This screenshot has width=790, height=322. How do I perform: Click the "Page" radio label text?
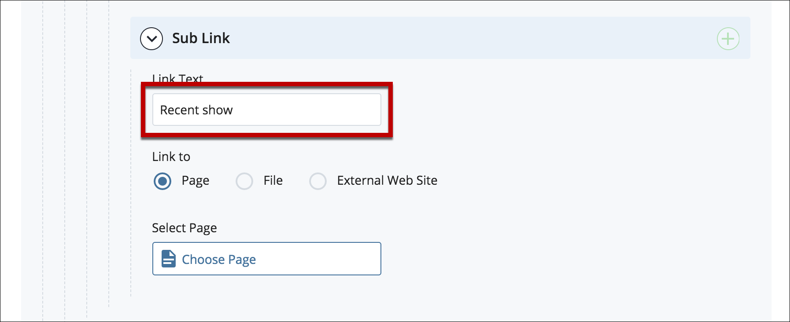click(x=196, y=181)
